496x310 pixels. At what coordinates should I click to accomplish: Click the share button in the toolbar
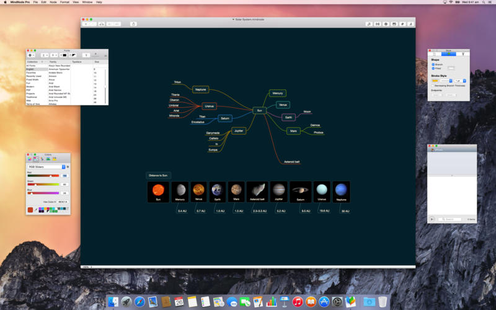point(133,24)
